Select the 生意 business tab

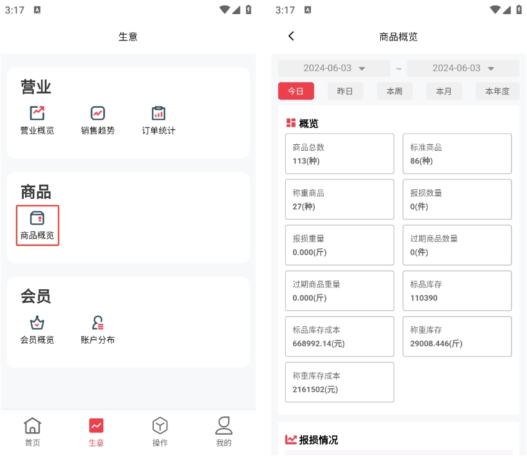(x=96, y=432)
